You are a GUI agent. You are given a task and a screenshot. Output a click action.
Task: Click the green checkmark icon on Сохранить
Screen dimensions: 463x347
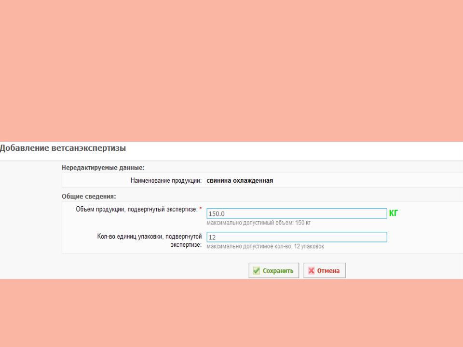[x=256, y=270]
